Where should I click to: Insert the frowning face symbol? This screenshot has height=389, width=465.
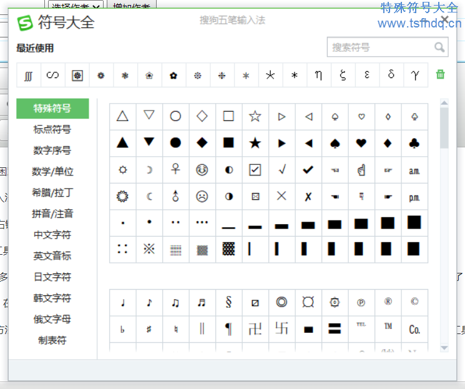pos(202,196)
